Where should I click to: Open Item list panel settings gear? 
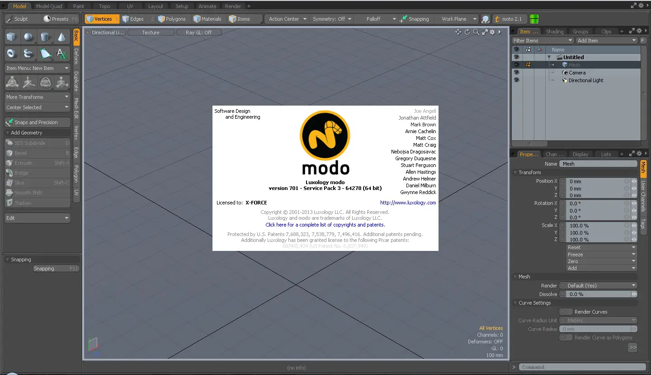[639, 31]
